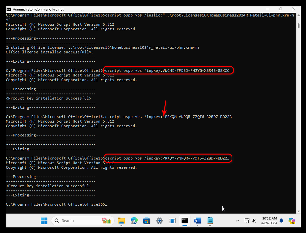Launch Copilot preview icon
Screen dimensions: 306x233
[x=292, y=221]
